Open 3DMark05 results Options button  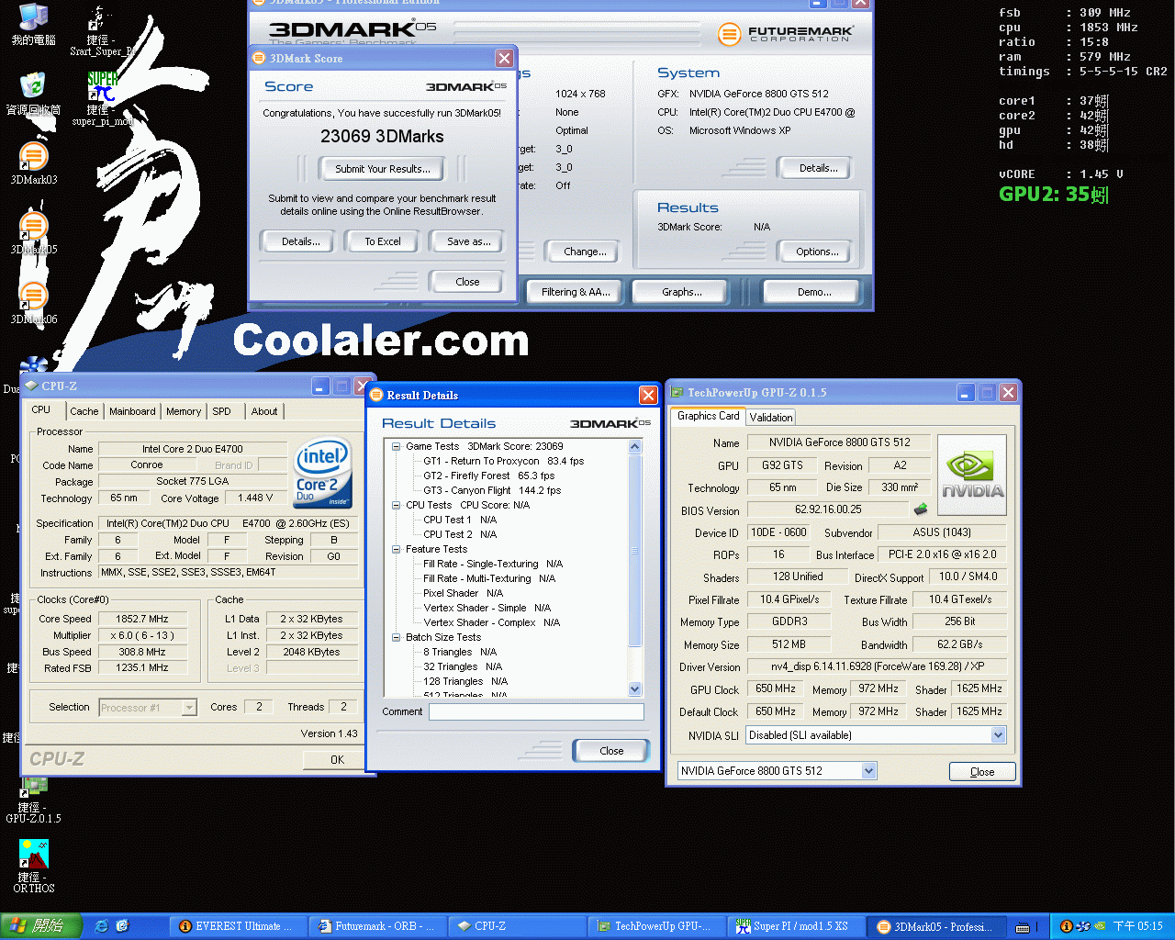point(817,252)
